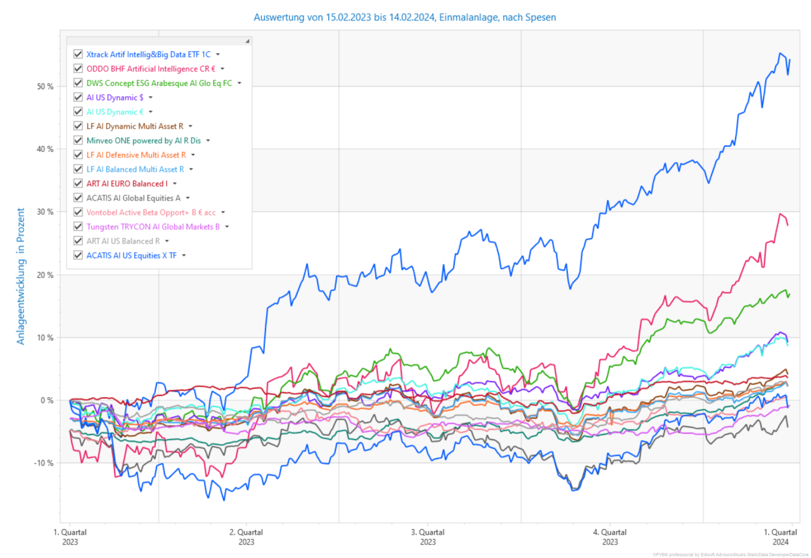Click the '3. Quartal 2023' axis label
Image resolution: width=811 pixels, height=558 pixels.
tap(428, 537)
